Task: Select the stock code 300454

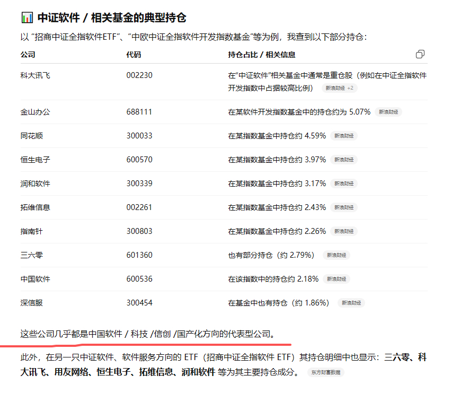Action: pyautogui.click(x=139, y=303)
